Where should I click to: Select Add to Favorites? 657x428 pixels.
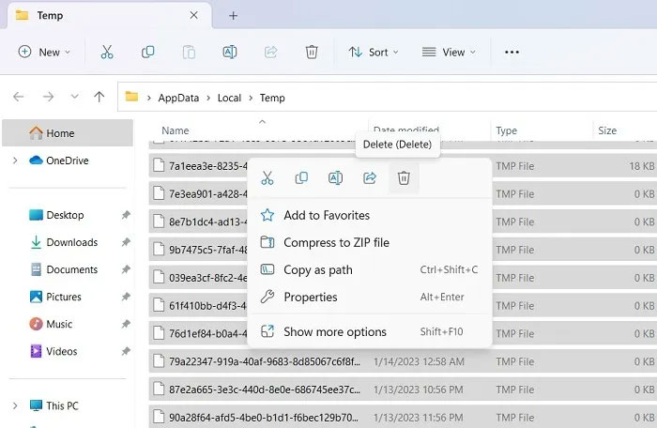(x=327, y=216)
